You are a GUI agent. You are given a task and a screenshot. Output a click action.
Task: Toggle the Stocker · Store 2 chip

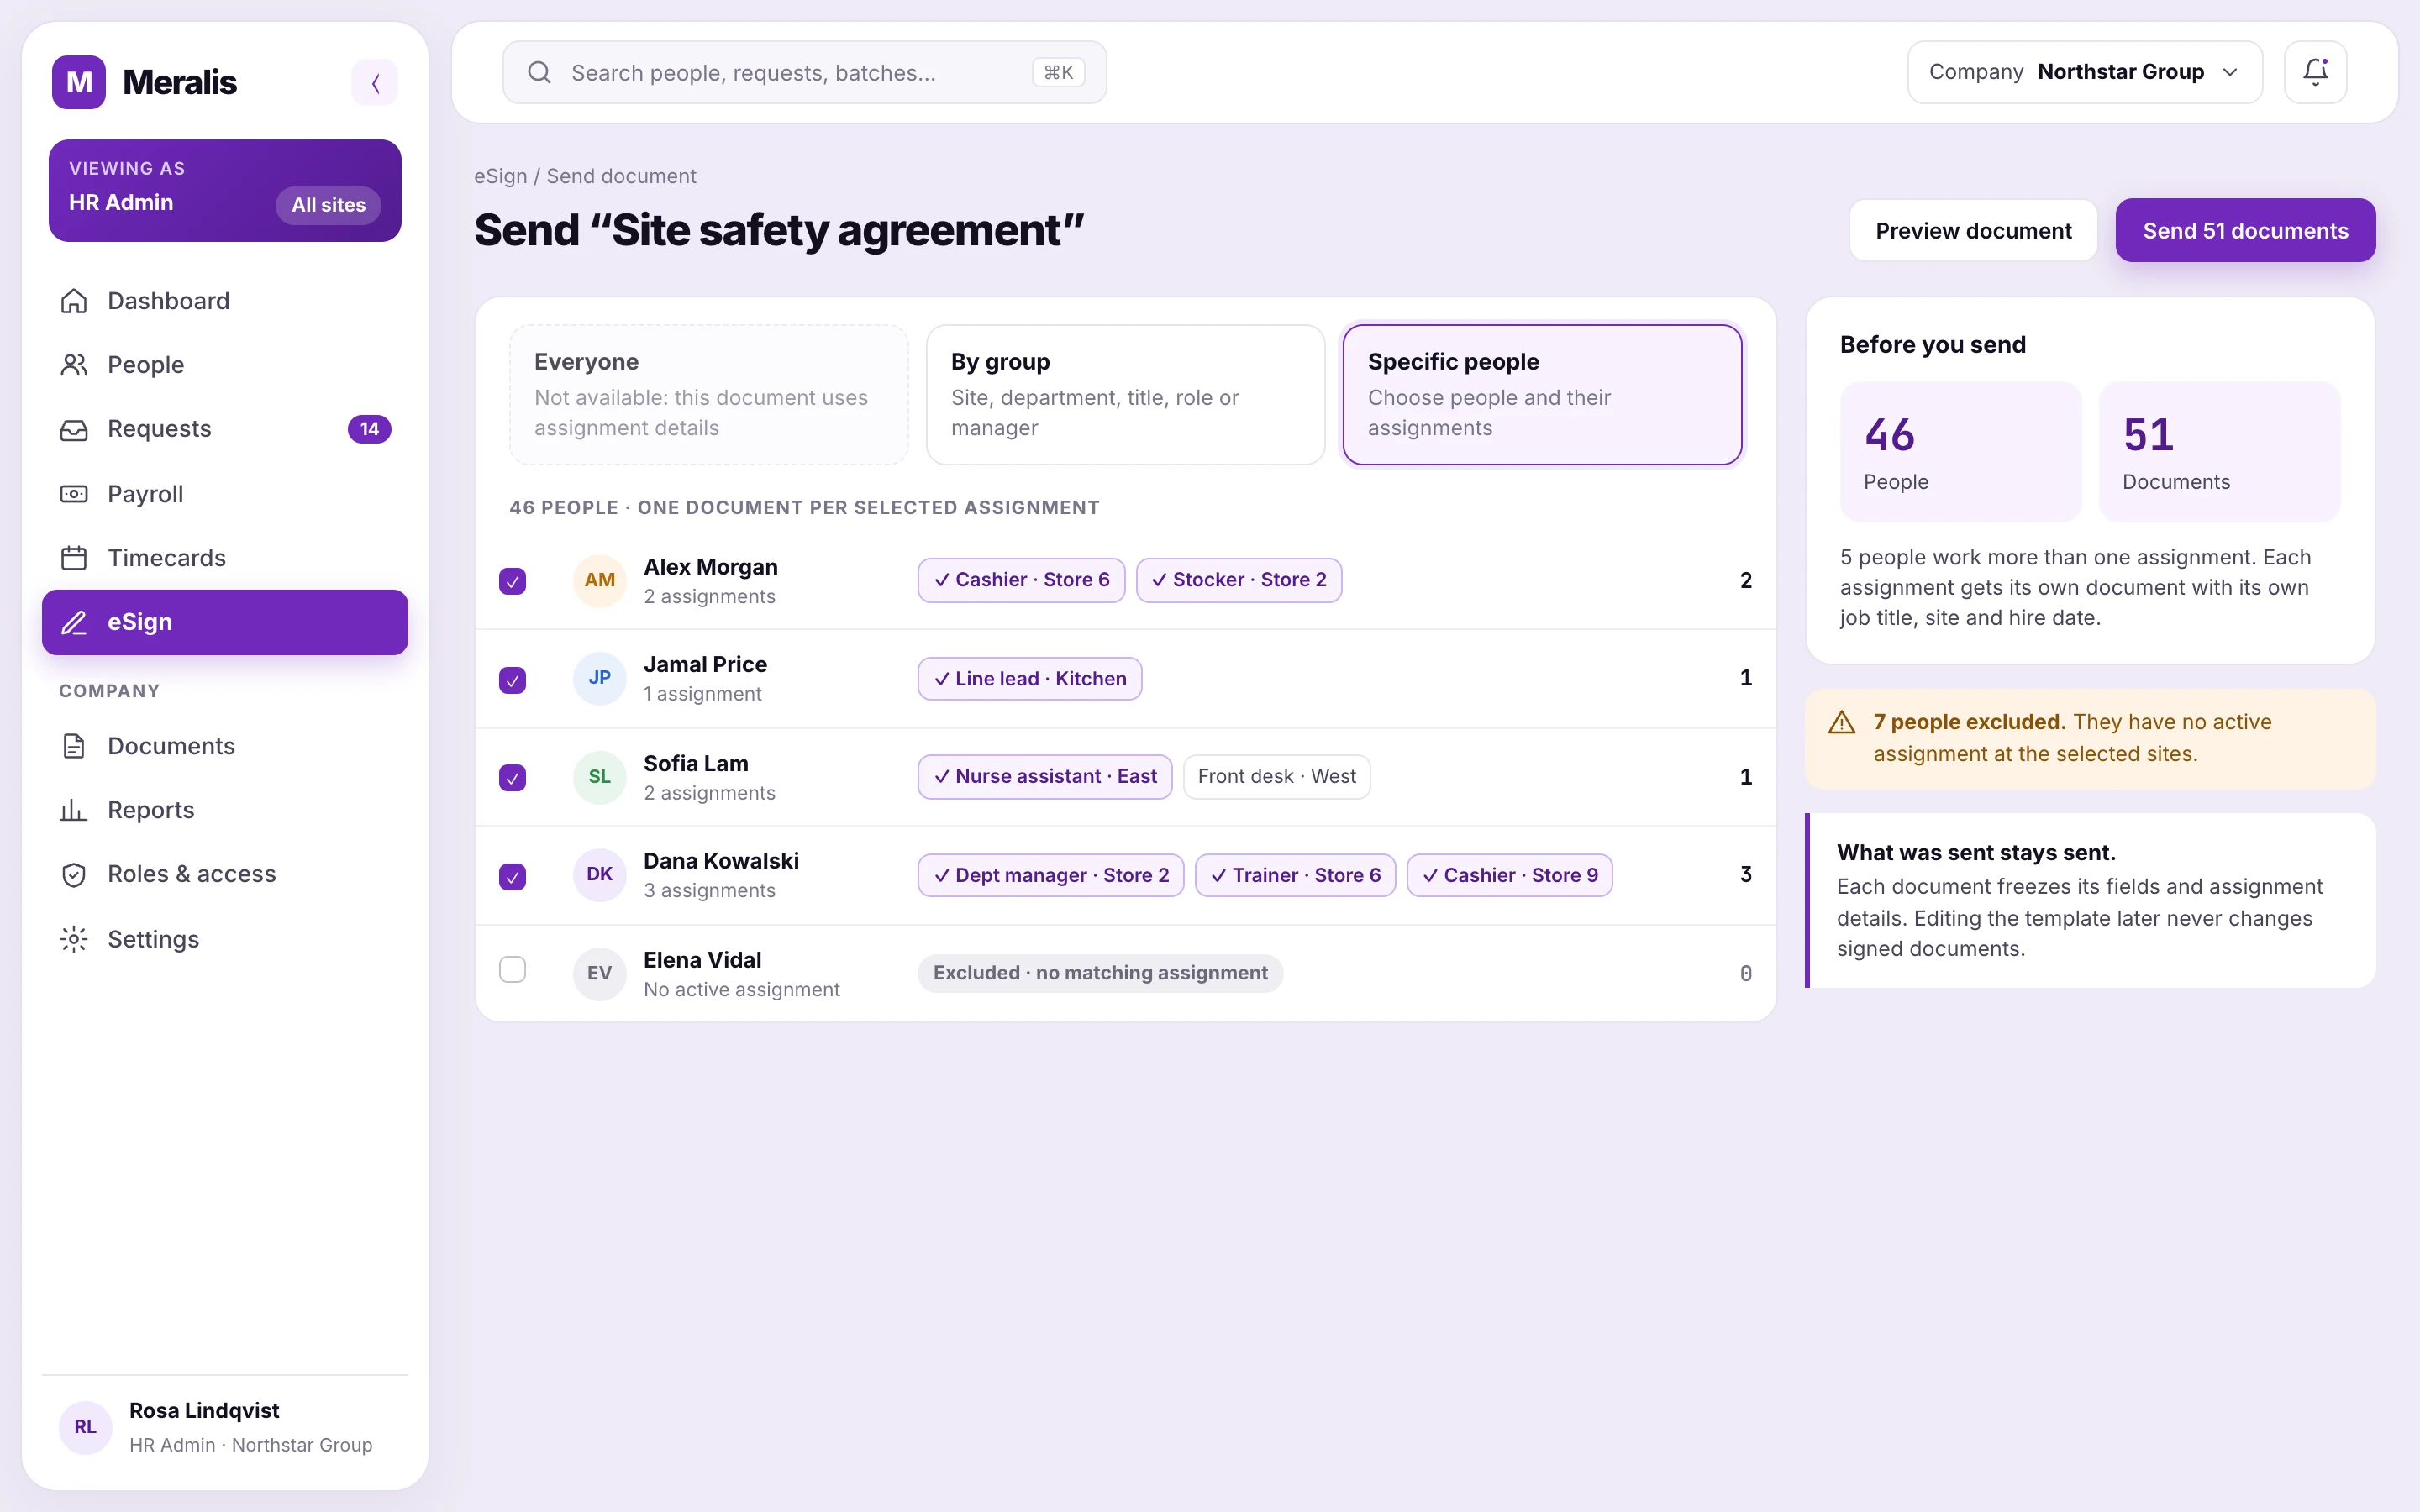tap(1239, 580)
